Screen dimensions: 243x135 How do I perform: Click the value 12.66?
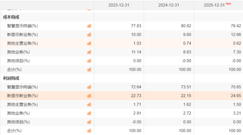(236, 34)
